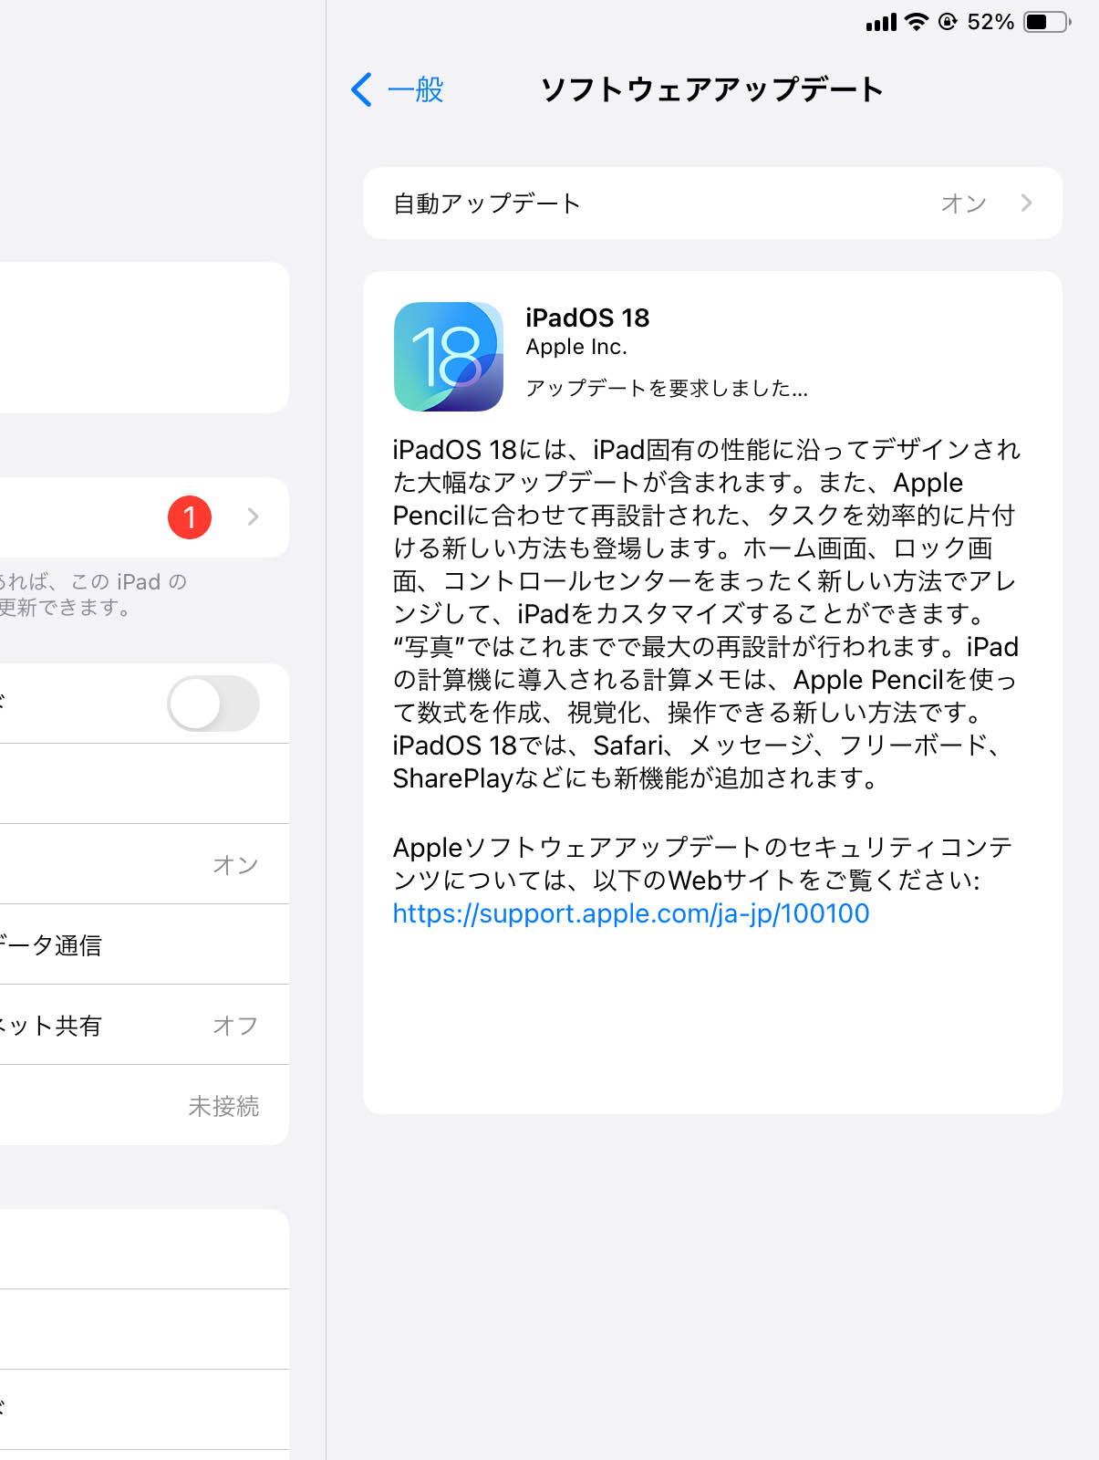Tap the orientation lock status icon

coord(948,22)
